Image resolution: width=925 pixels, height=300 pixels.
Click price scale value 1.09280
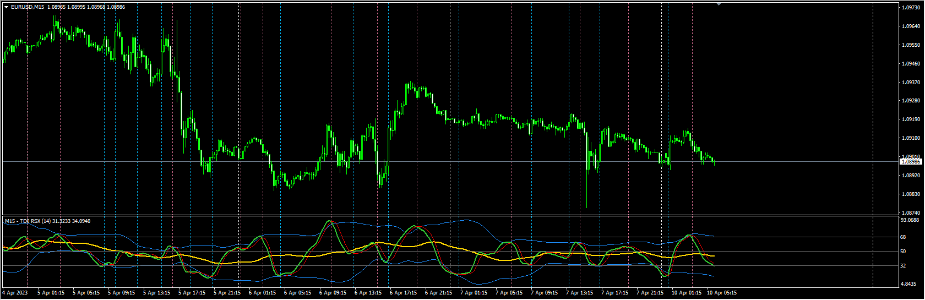(x=912, y=101)
